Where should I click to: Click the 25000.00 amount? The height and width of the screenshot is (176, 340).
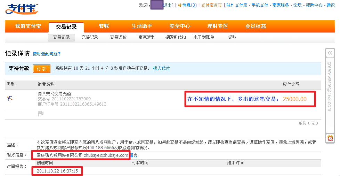click(x=295, y=99)
